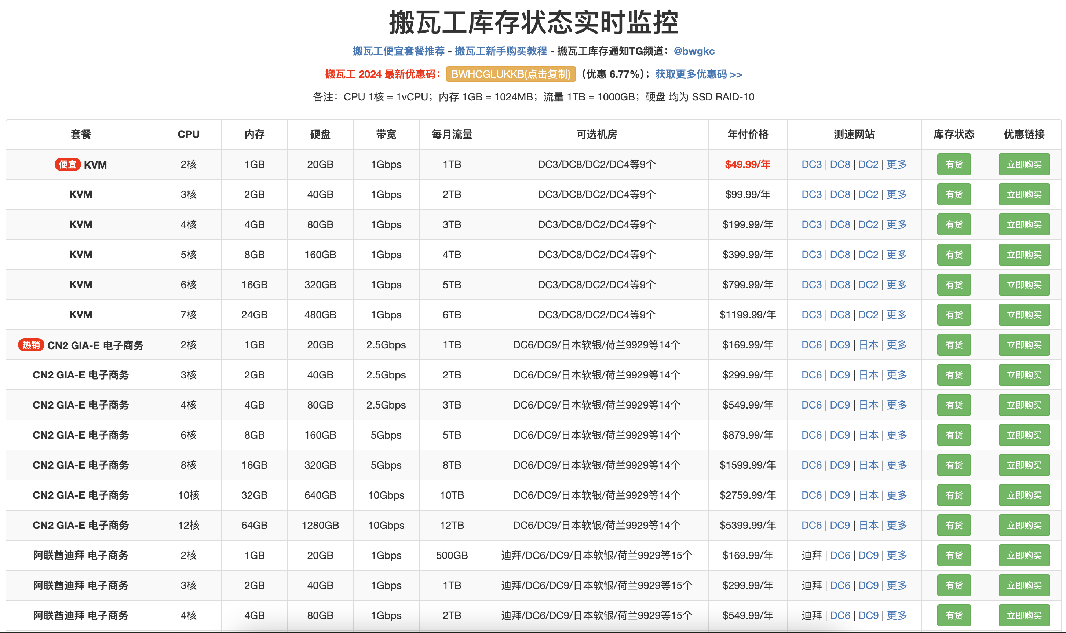Copy the BWHCGLUKKB coupon code
The width and height of the screenshot is (1066, 633).
coord(511,74)
